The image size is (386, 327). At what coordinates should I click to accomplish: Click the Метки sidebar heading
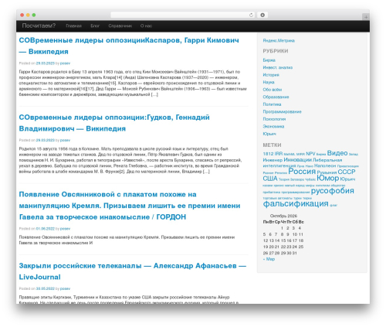[x=272, y=145]
